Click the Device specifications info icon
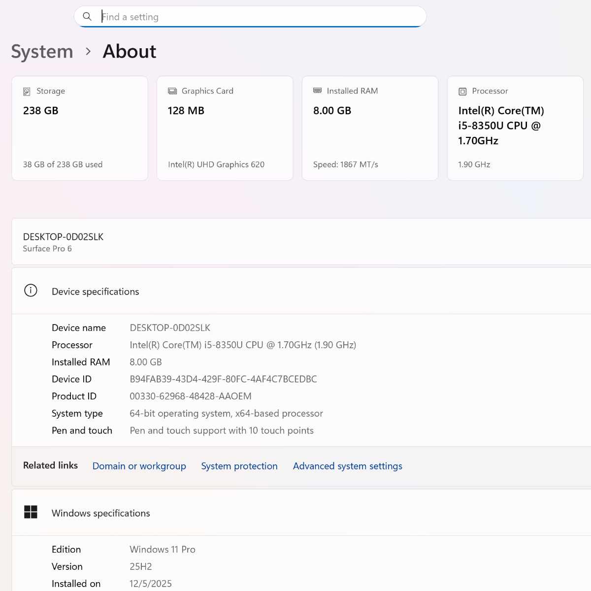The height and width of the screenshot is (591, 591). pos(31,291)
